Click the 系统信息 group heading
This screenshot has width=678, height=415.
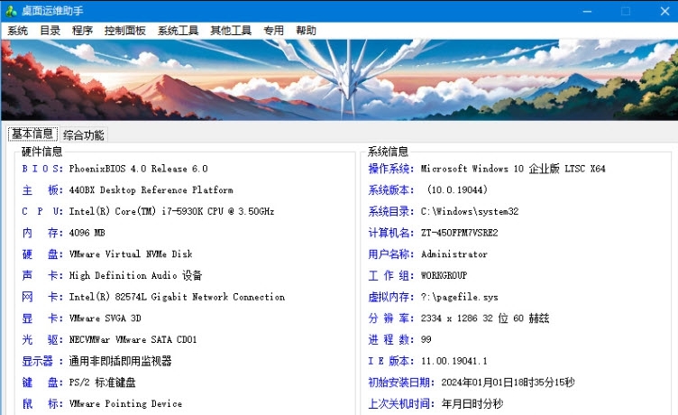388,152
